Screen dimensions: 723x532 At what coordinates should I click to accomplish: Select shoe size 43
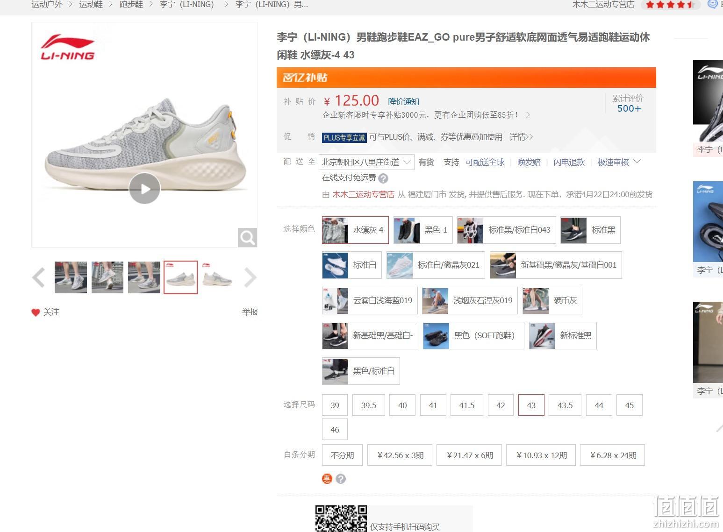click(531, 405)
